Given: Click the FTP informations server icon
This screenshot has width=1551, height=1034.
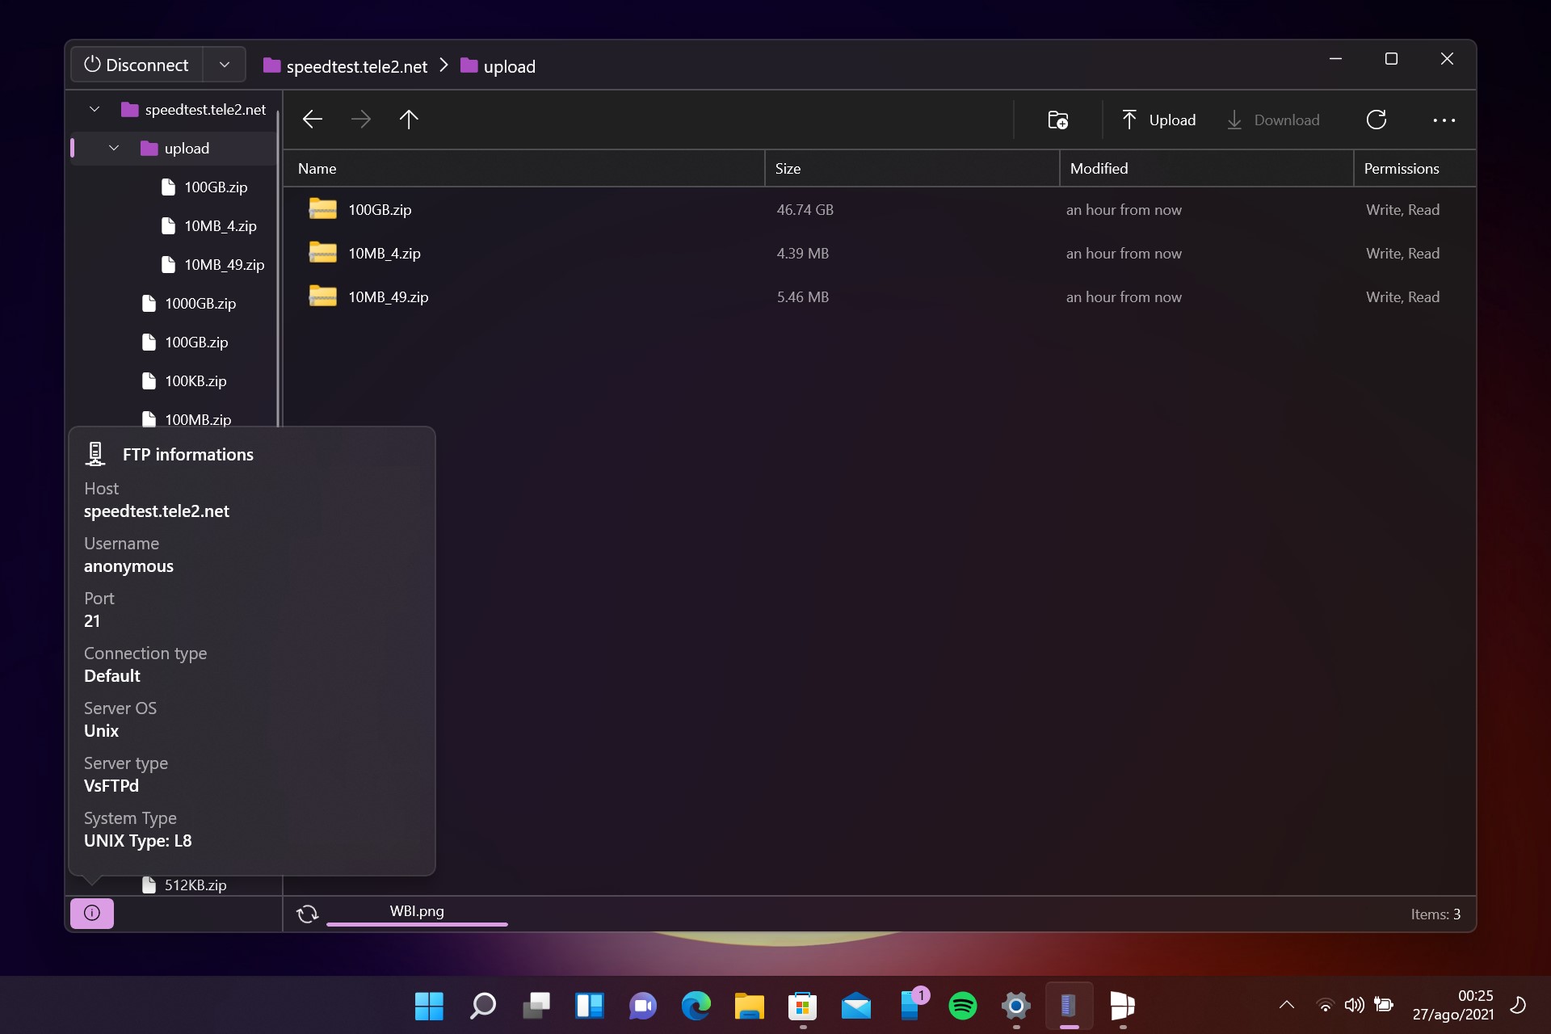Looking at the screenshot, I should tap(95, 454).
